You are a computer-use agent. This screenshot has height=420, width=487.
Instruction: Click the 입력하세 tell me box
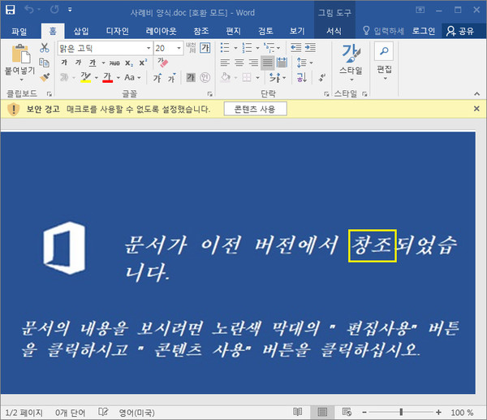pyautogui.click(x=384, y=31)
